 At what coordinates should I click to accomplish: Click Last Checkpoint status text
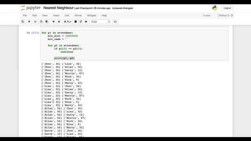93,8
